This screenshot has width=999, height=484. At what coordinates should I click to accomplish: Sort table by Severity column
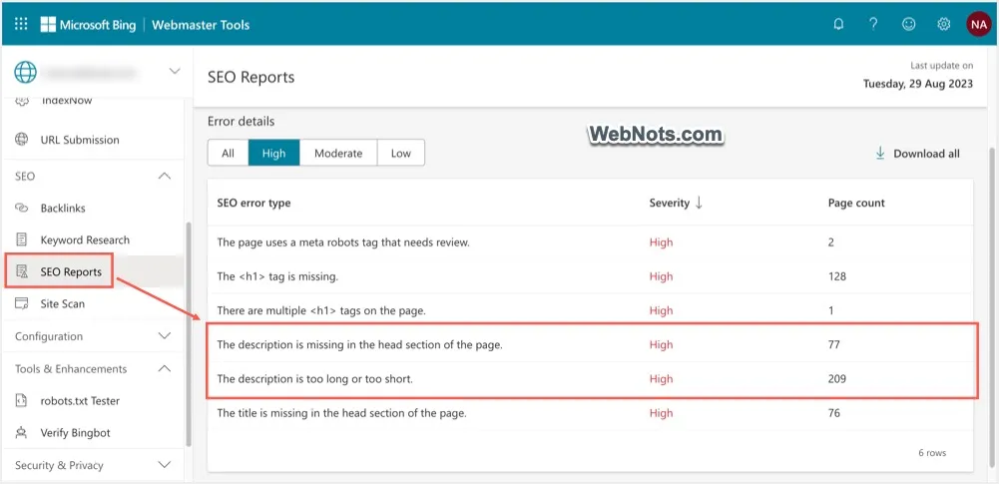676,203
